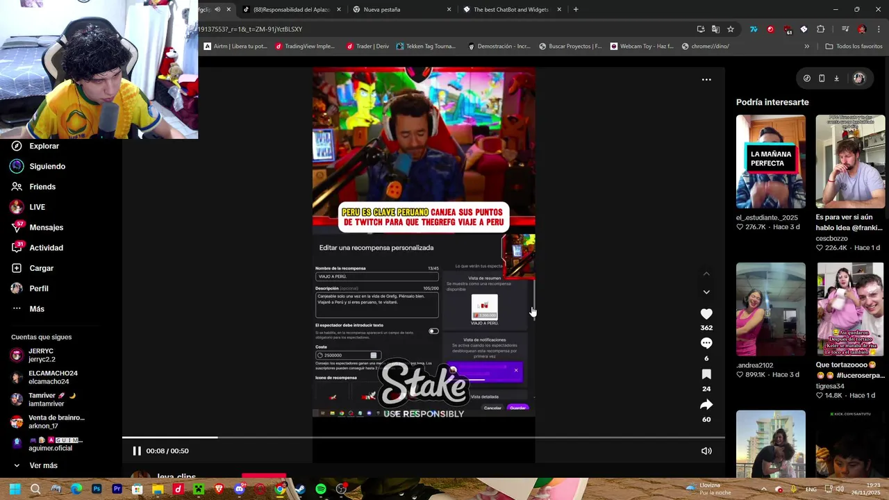
Task: Open the Trader | Deriv bookmark
Action: point(367,47)
